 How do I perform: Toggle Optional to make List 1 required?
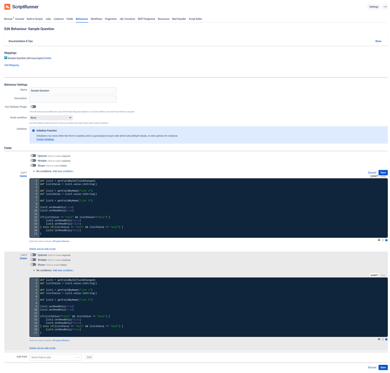pyautogui.click(x=34, y=155)
